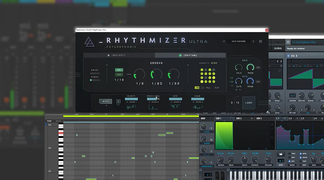Screen dimensions: 324x180
Task: Go to next Rhythmizer preset
Action: tap(253, 41)
